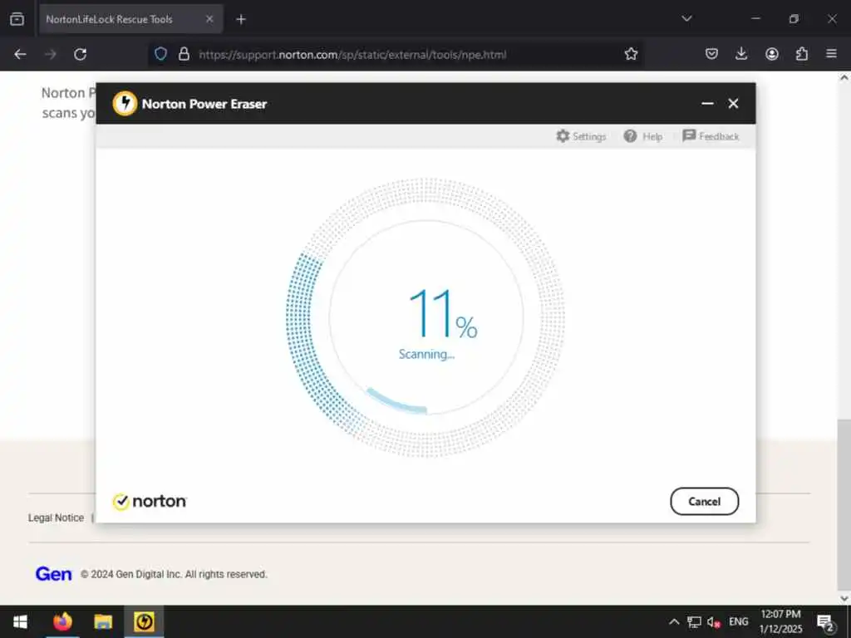
Task: Open the muted volume tray icon
Action: (714, 621)
